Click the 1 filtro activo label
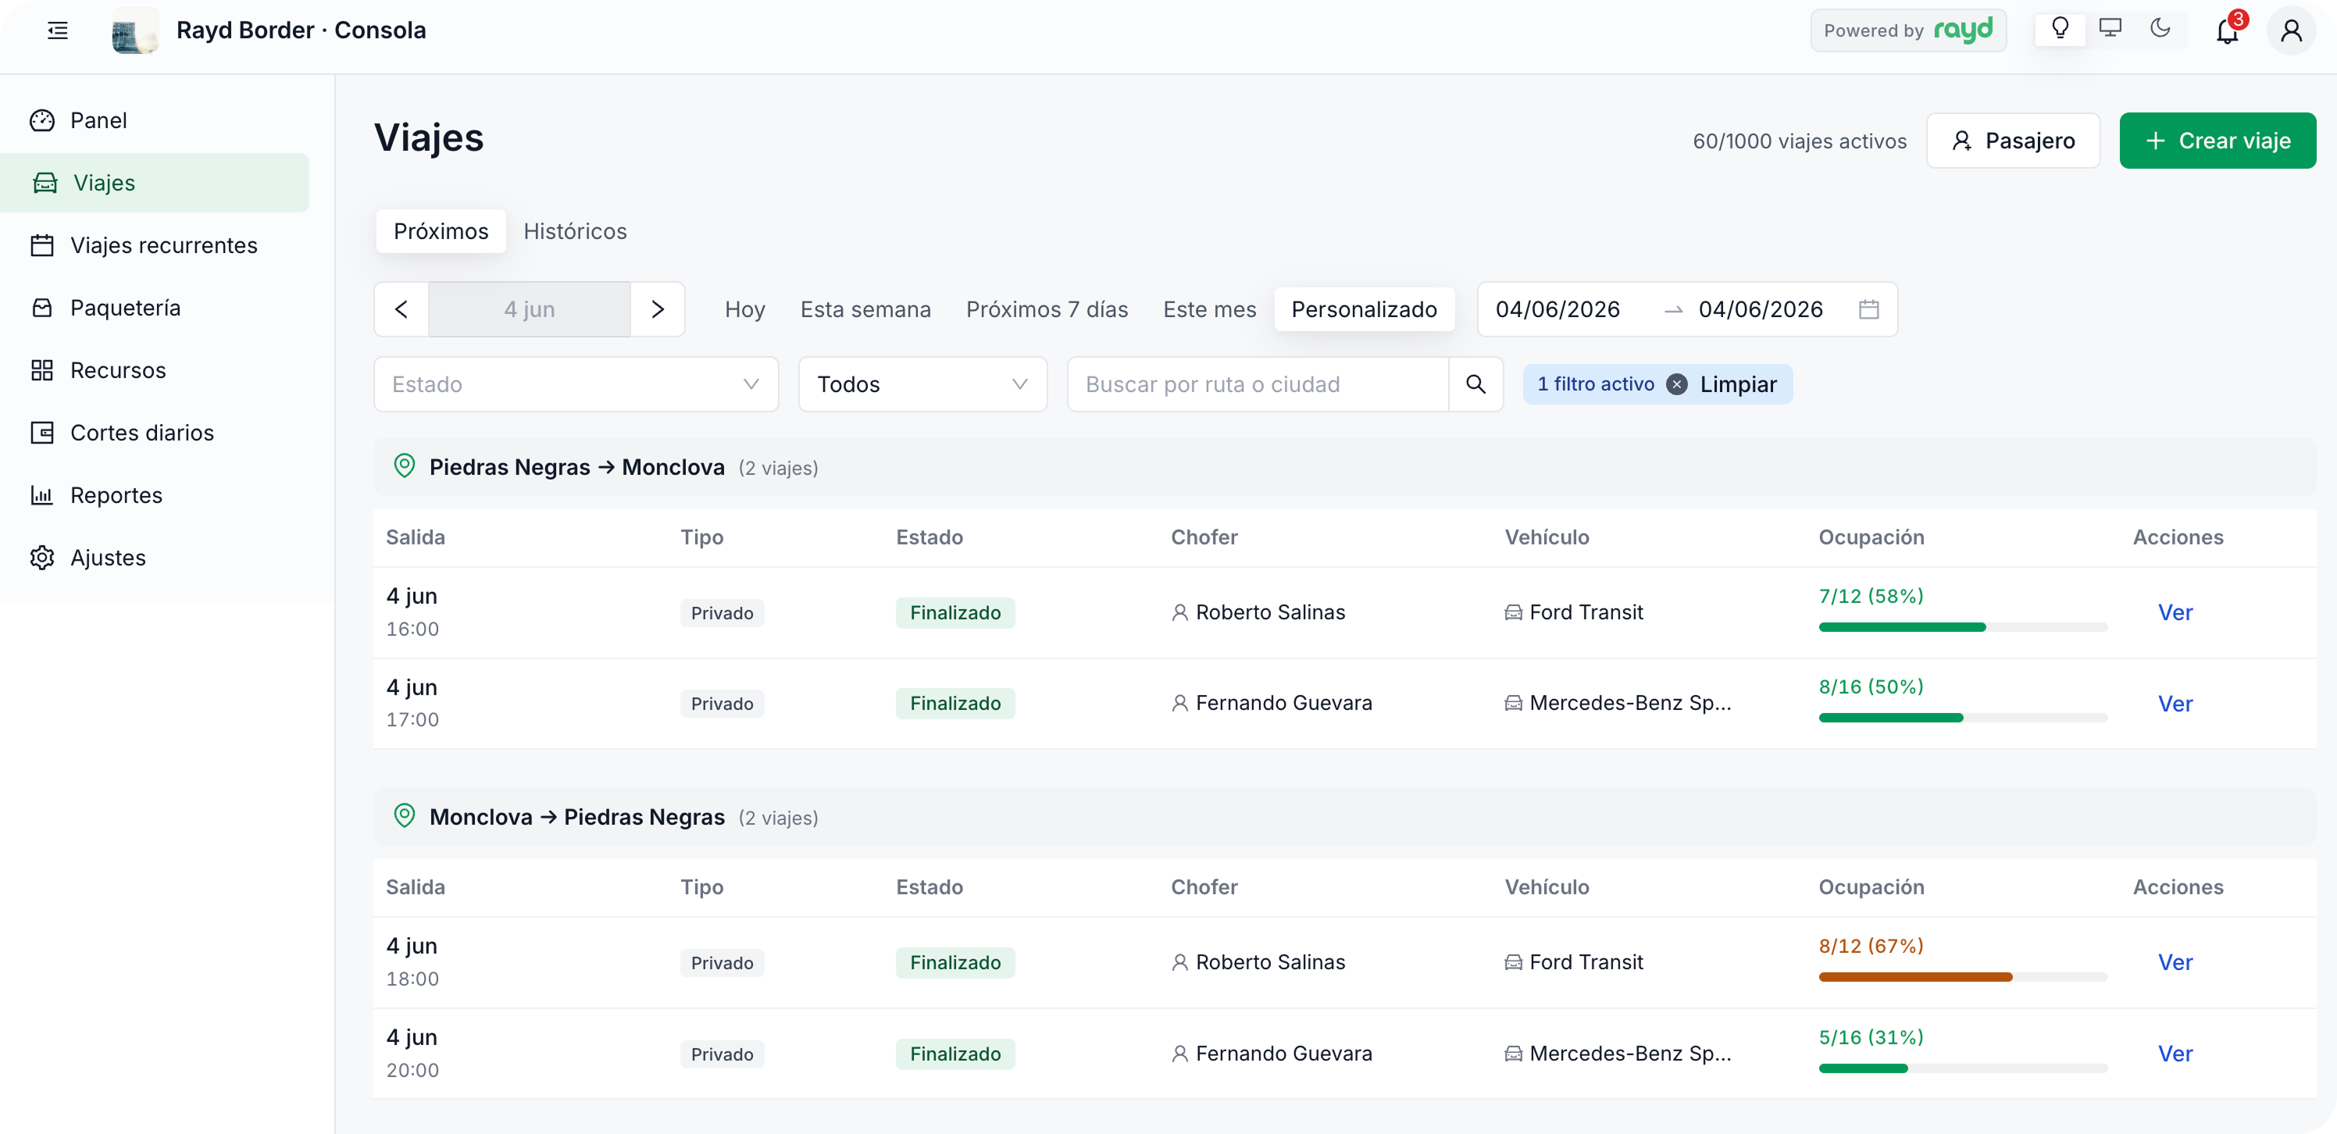This screenshot has width=2337, height=1134. [1595, 385]
